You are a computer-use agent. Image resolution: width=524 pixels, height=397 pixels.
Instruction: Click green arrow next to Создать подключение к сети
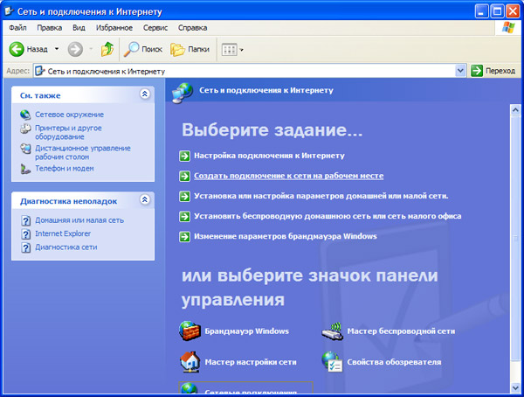tap(184, 176)
